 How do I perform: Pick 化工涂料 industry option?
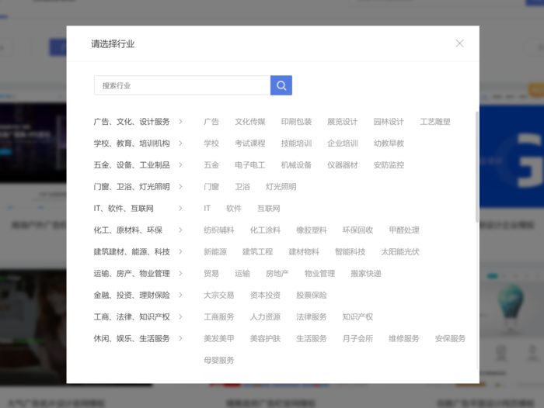coord(265,230)
